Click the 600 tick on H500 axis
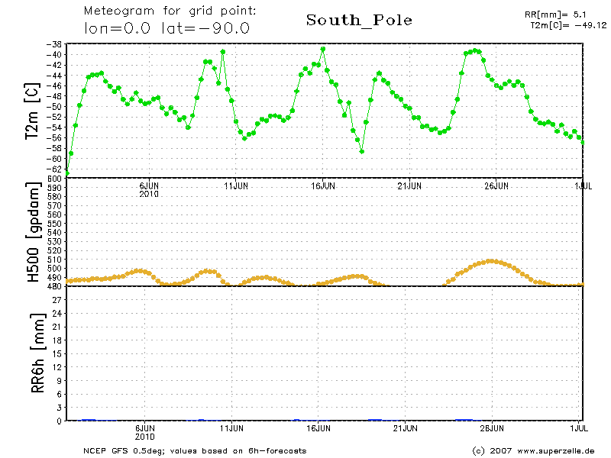 tap(54, 179)
